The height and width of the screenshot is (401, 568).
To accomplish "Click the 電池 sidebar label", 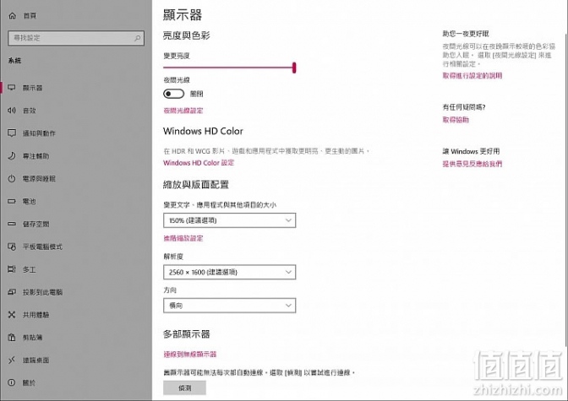I will tap(29, 201).
